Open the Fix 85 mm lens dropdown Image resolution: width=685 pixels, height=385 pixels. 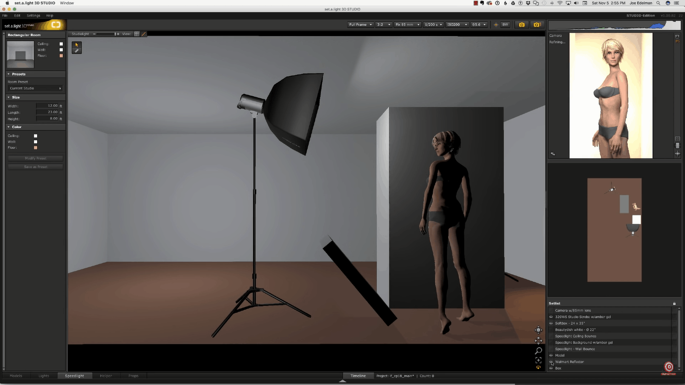click(407, 25)
